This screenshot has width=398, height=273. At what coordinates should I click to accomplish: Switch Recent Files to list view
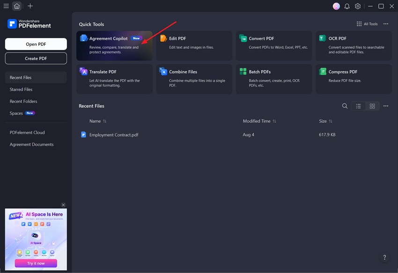pyautogui.click(x=358, y=106)
